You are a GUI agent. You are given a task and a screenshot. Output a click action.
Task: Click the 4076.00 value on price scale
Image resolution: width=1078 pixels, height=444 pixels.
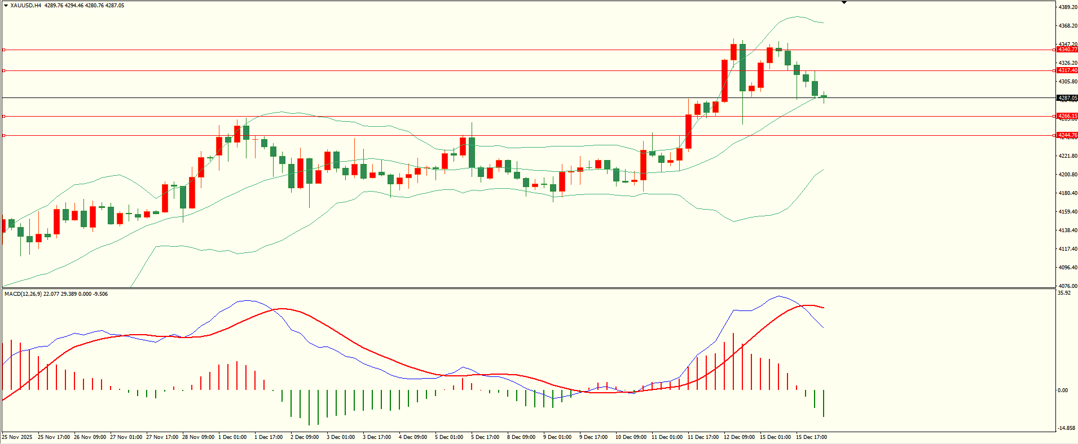[x=1067, y=286]
